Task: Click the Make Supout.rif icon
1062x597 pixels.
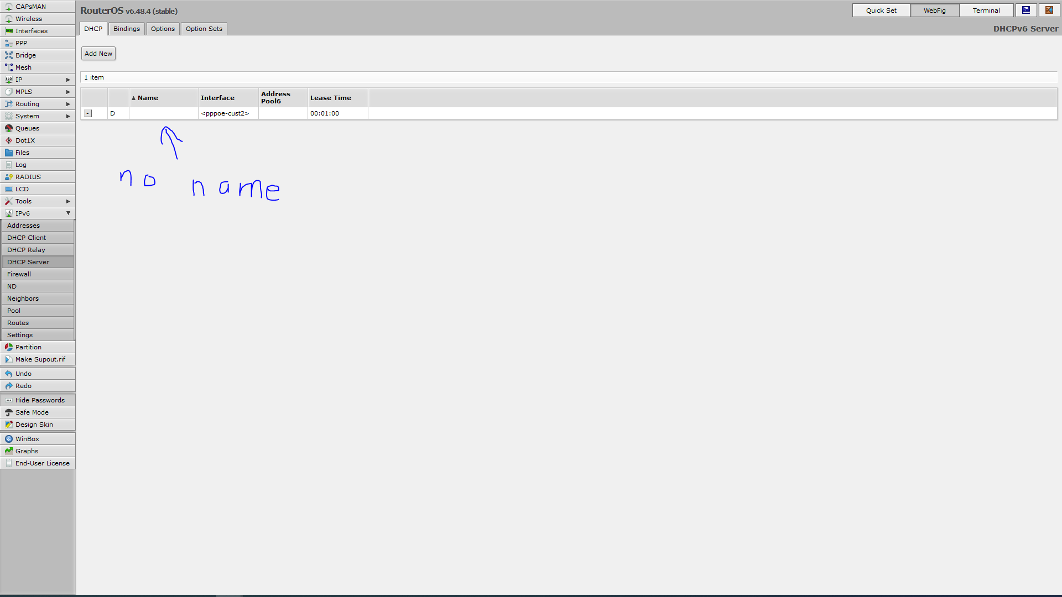Action: tap(9, 359)
